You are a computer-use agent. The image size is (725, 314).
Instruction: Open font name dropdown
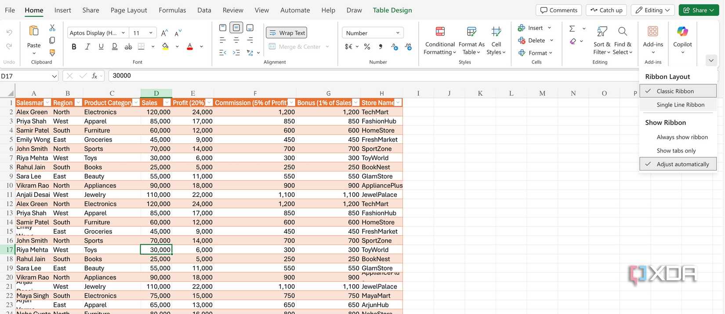tap(123, 33)
